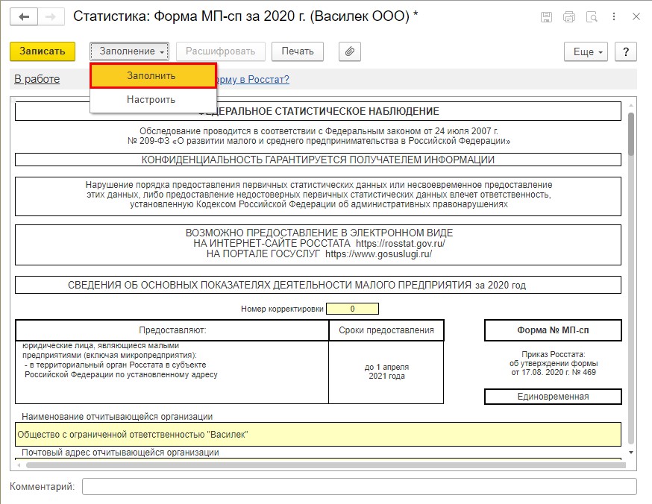Viewport: 652px width, 504px height.
Task: Click the Почтовый адрес отчитывающейся организации label
Action: [120, 453]
